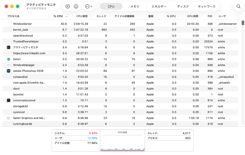This screenshot has height=155, width=245.
Task: Click the CPU負荷 graph
Action: pos(123,141)
